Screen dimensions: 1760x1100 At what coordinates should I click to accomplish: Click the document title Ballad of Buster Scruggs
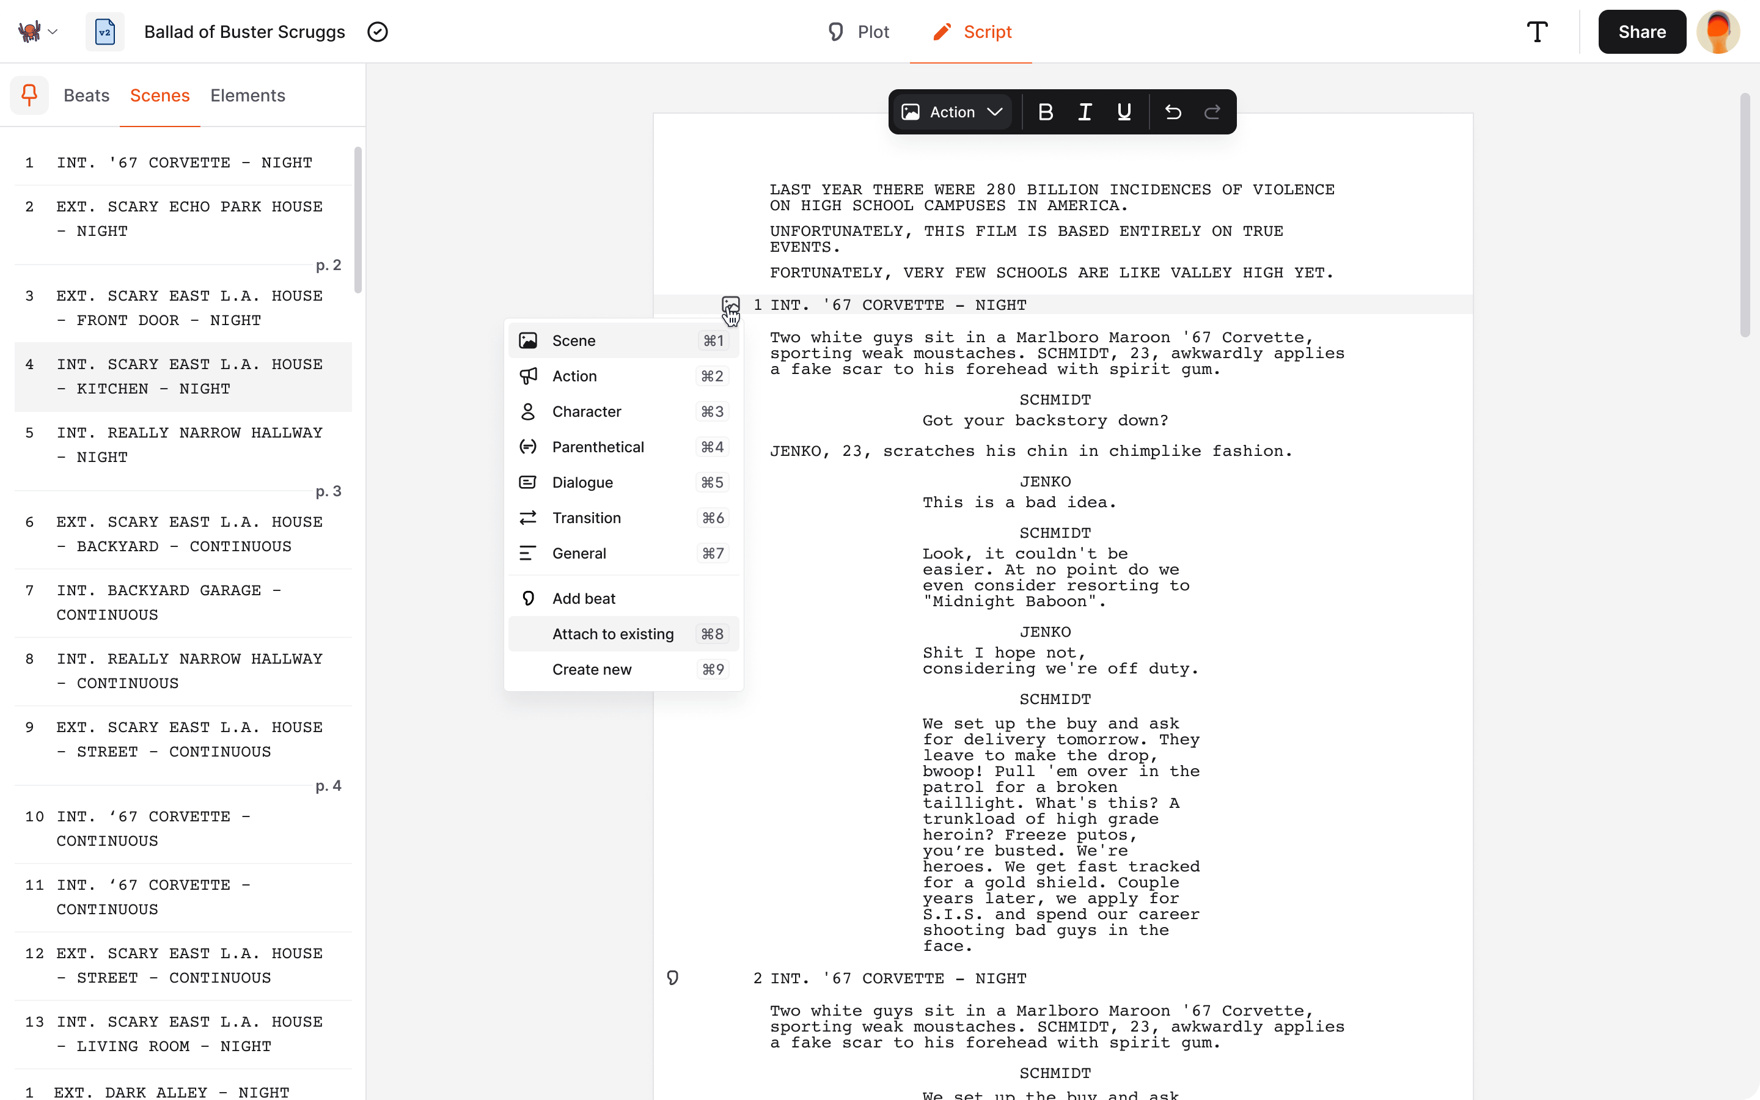[x=244, y=32]
